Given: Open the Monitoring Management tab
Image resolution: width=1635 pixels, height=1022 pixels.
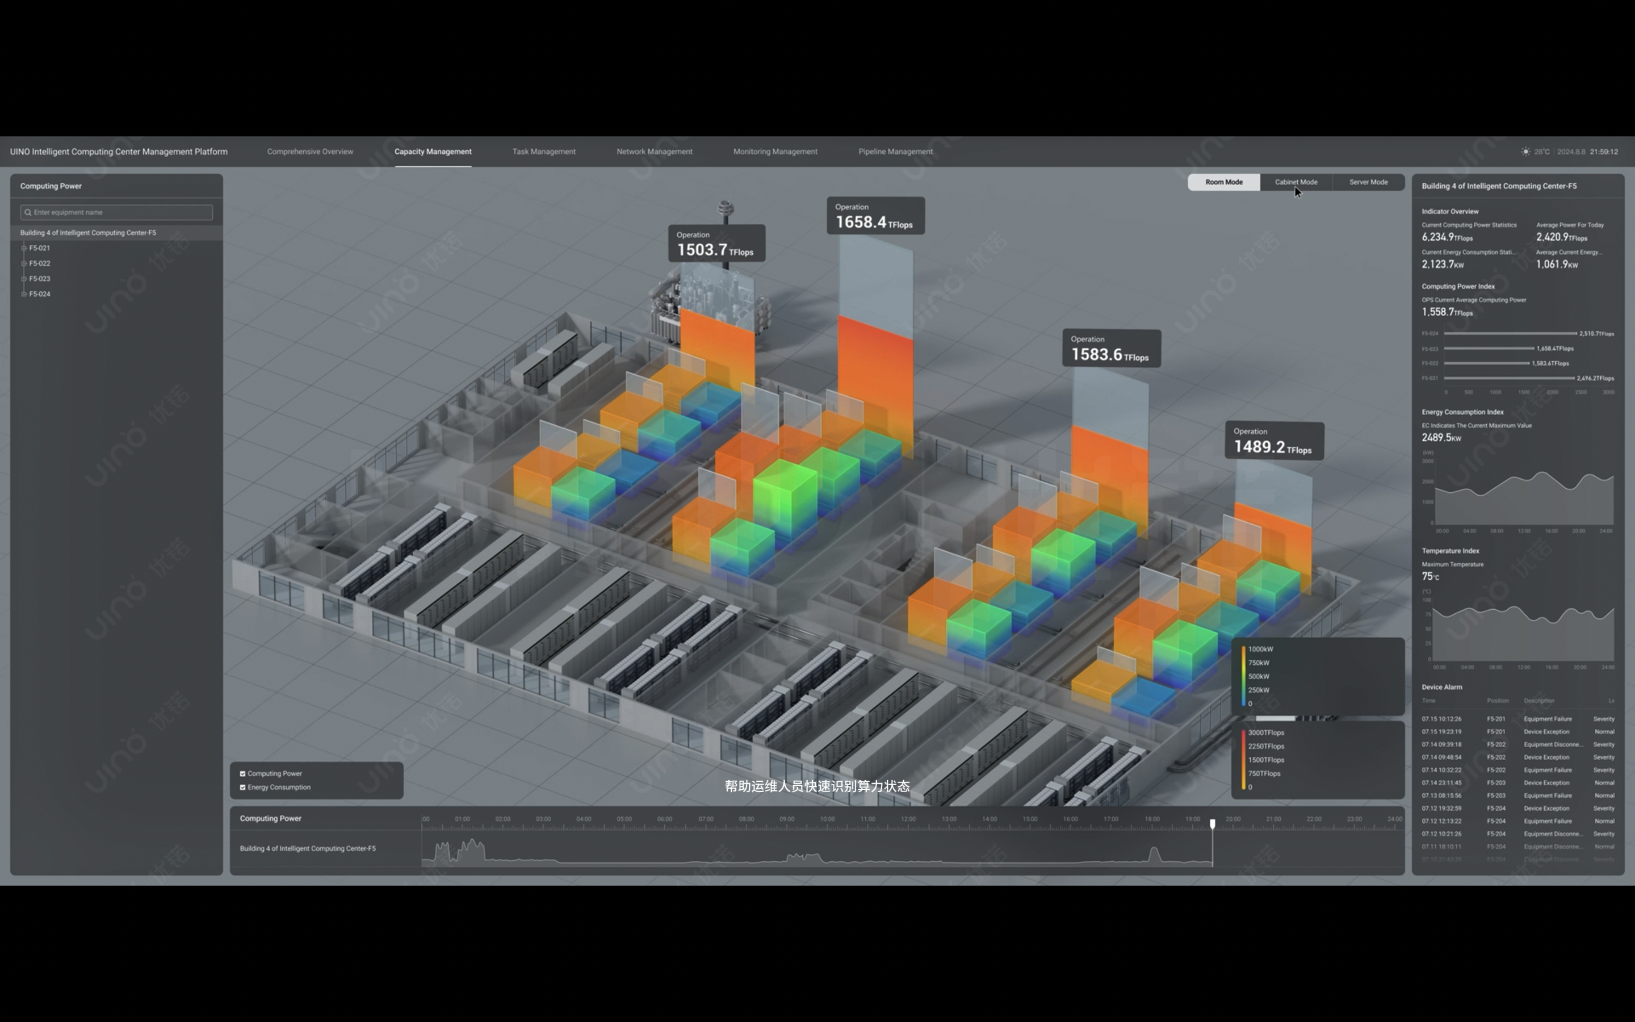Looking at the screenshot, I should pyautogui.click(x=775, y=152).
